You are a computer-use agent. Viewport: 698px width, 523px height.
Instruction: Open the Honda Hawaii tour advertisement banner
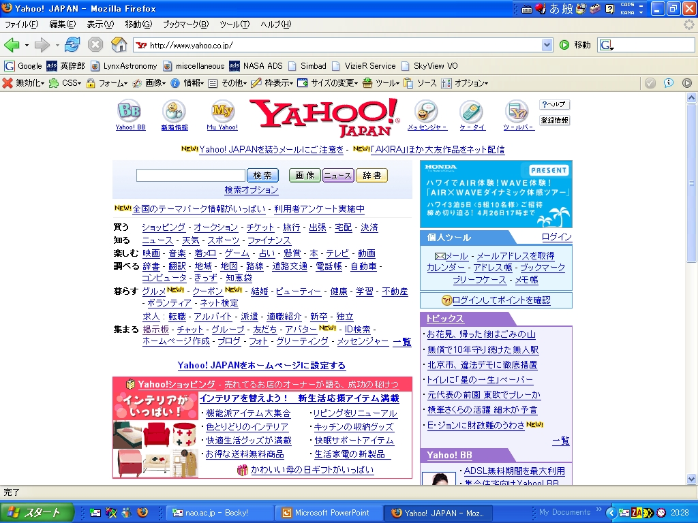pos(496,194)
